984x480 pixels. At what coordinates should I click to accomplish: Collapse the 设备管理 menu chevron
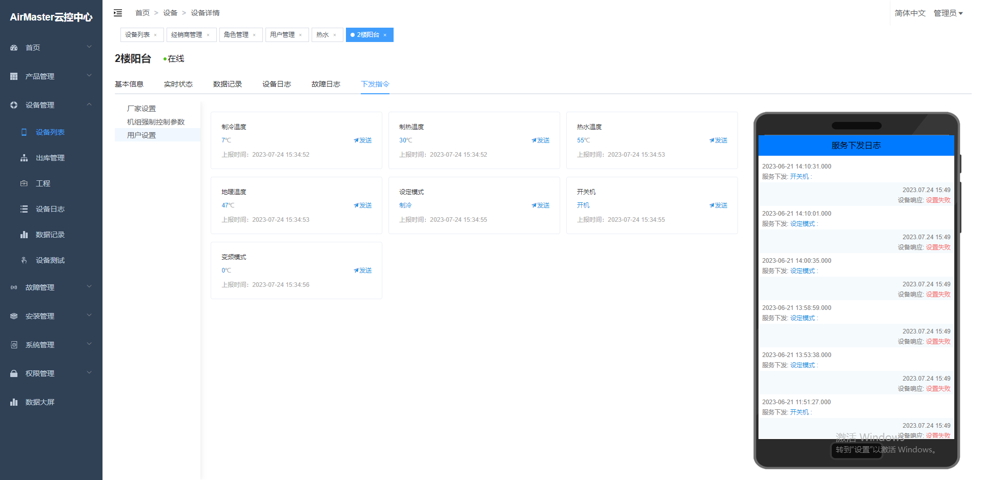[89, 104]
